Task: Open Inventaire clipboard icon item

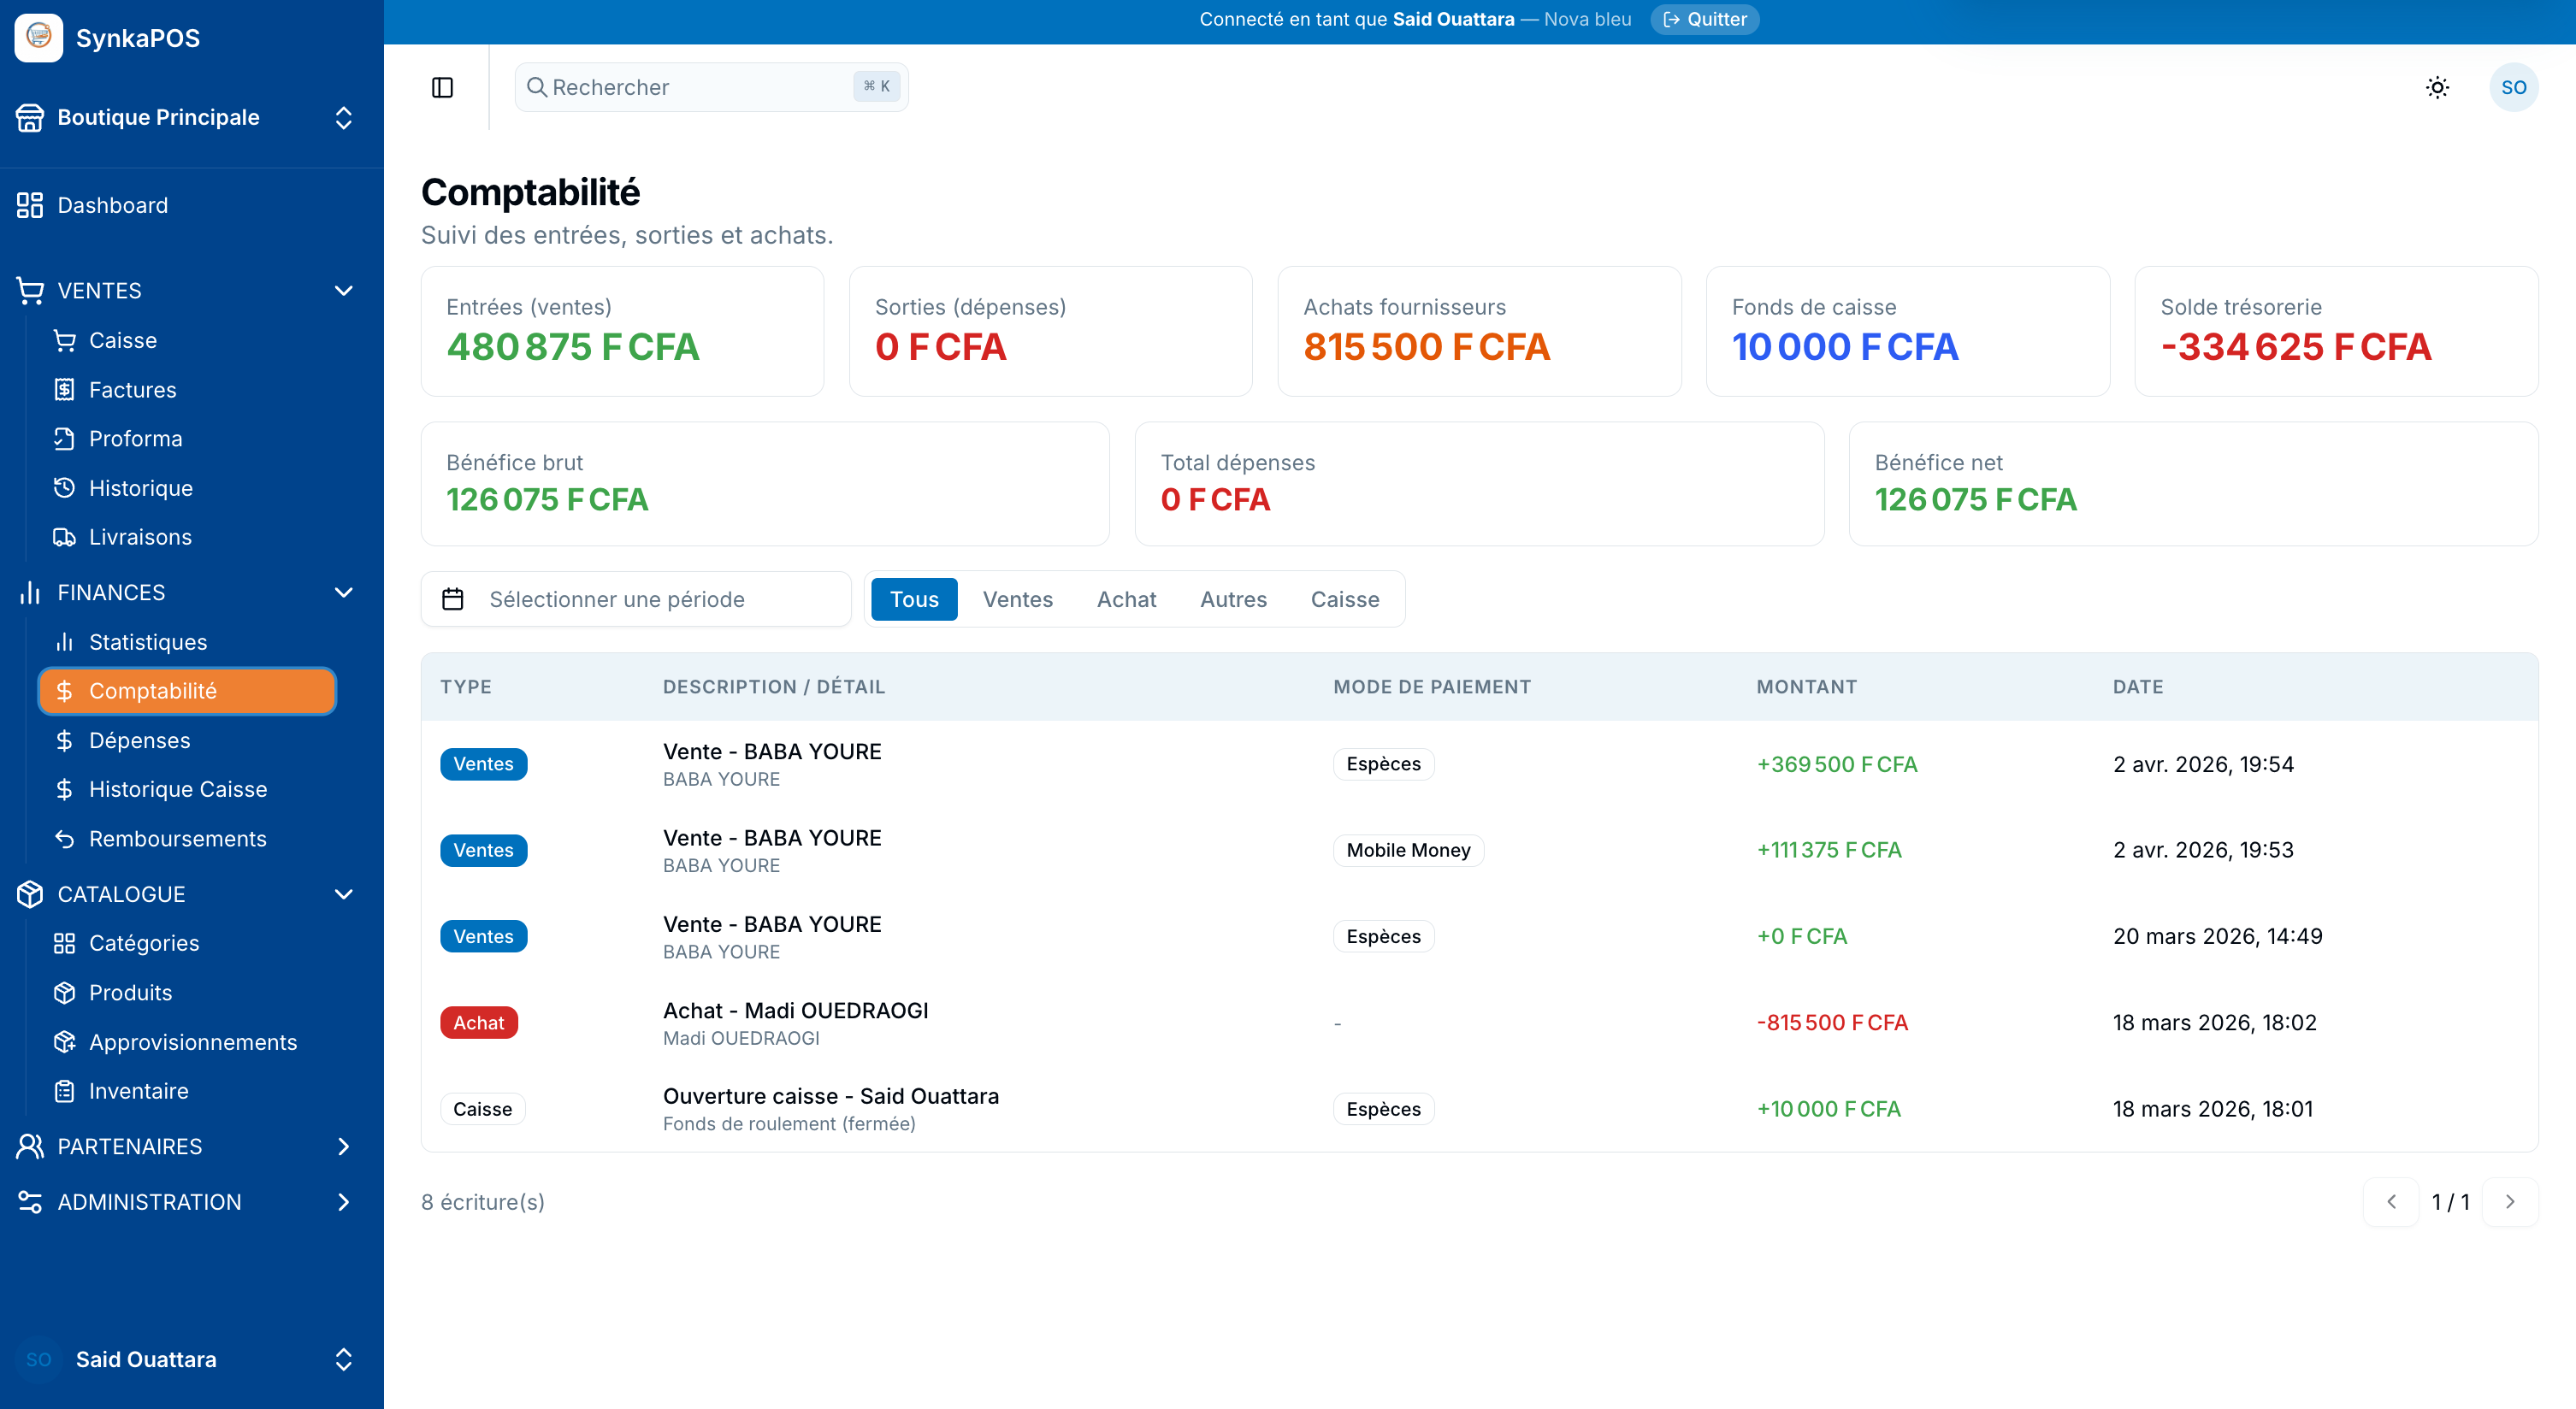Action: click(65, 1091)
